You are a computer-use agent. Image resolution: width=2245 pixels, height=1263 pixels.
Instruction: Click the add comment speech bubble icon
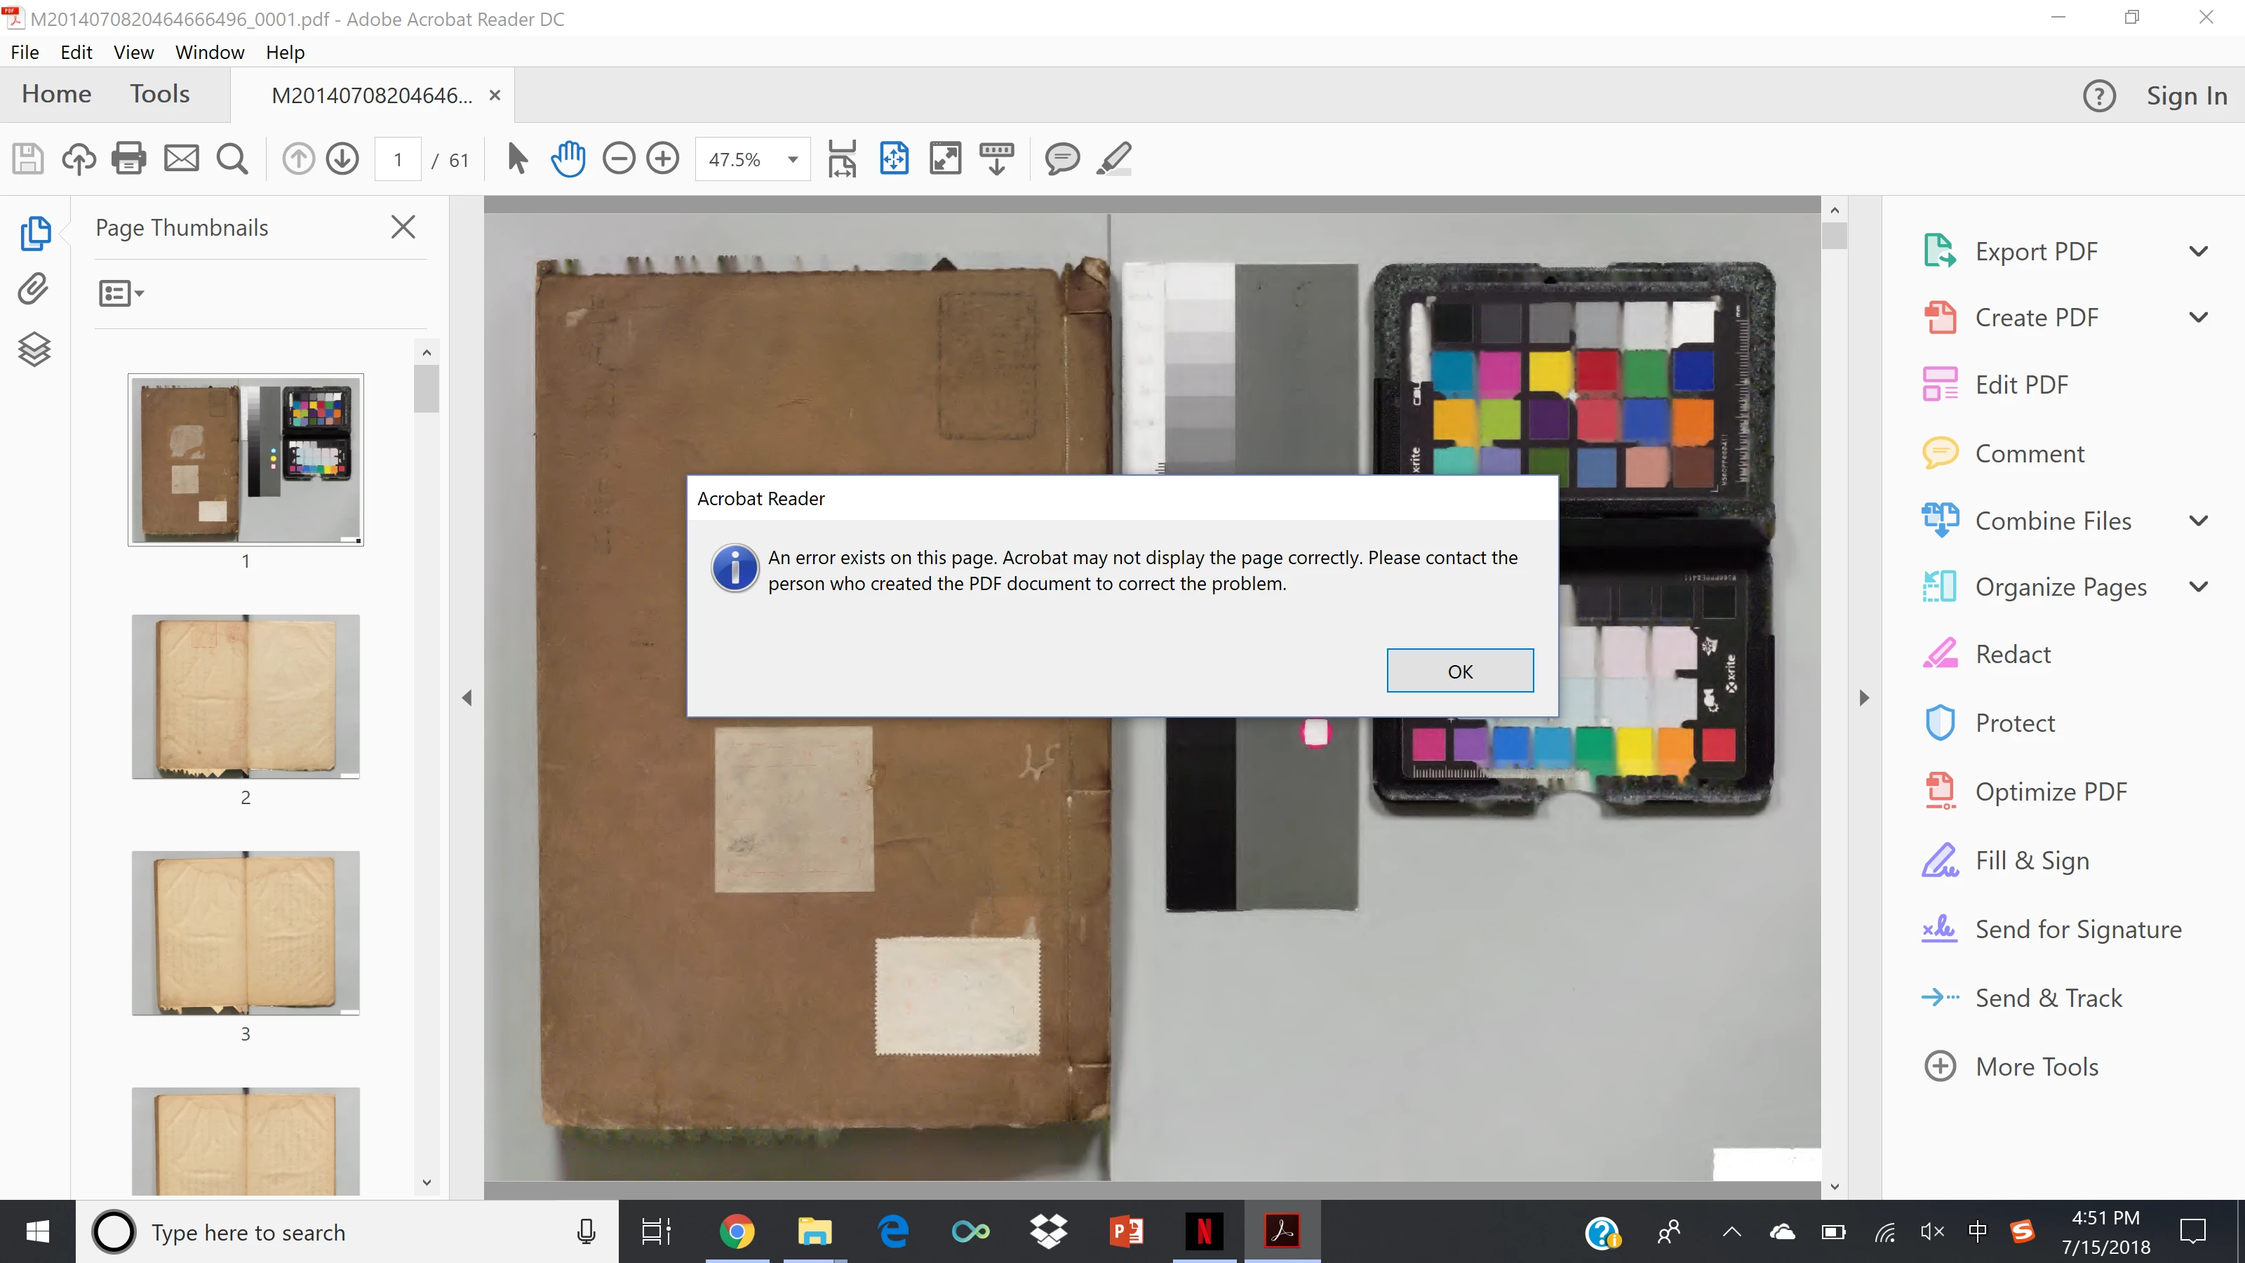tap(1061, 159)
